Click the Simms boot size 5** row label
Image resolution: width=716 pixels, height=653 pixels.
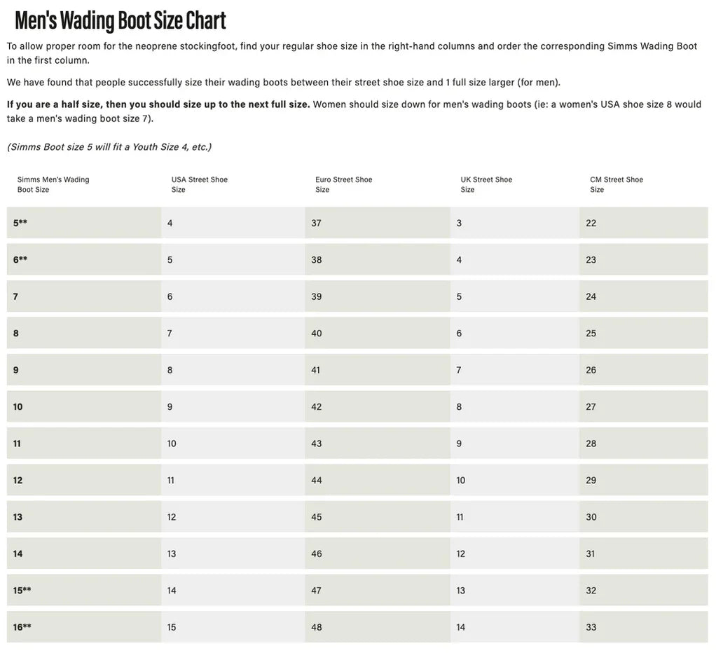pyautogui.click(x=20, y=223)
